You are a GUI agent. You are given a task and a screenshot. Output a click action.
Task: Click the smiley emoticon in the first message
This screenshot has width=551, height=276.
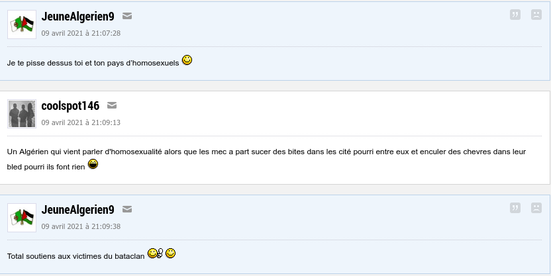click(x=187, y=60)
